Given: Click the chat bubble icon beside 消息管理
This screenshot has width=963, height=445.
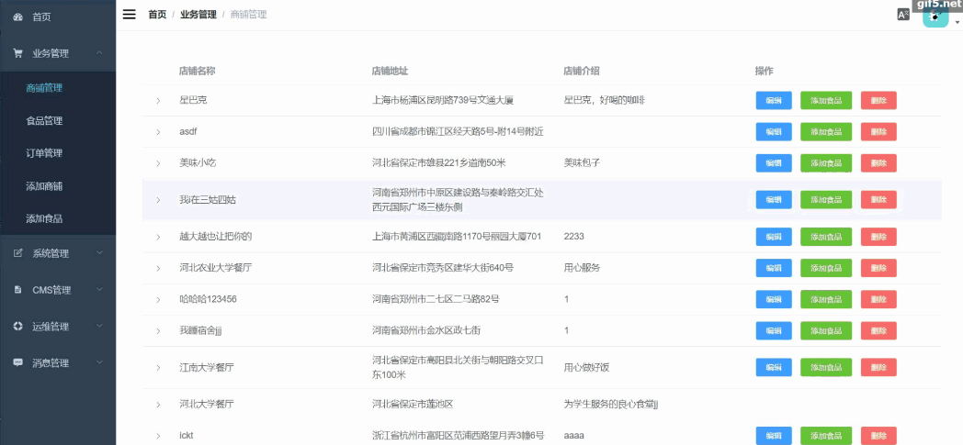Looking at the screenshot, I should pos(17,362).
